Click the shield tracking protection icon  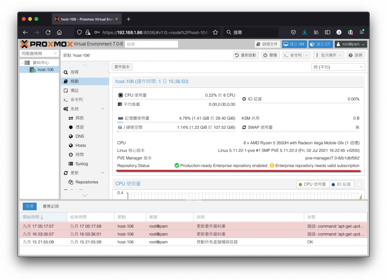[79, 32]
